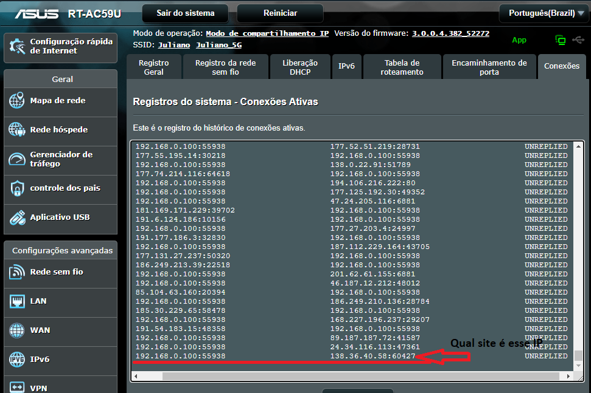Screen dimensions: 591x393
Task: Open the Portuguese(Brazil) language dropdown
Action: (x=545, y=13)
